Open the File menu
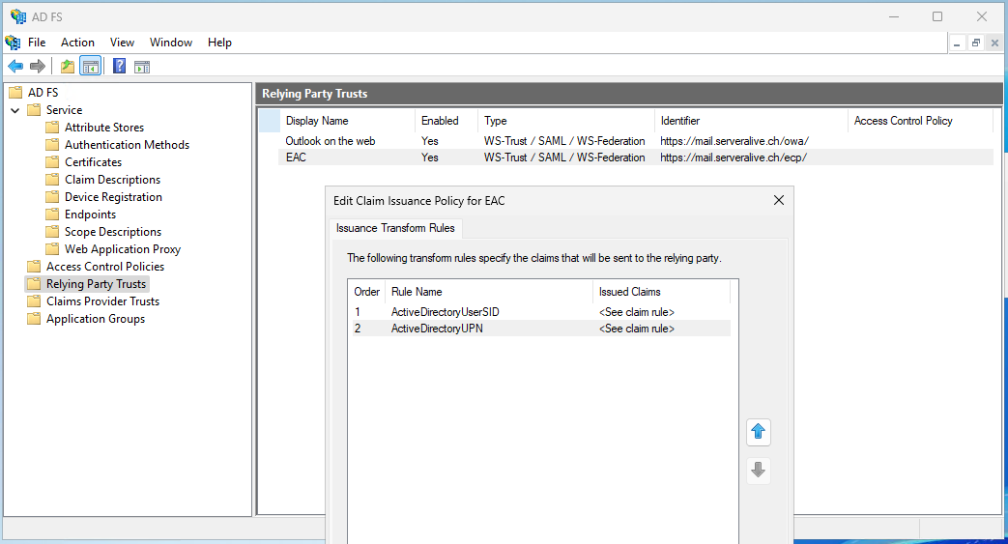 pyautogui.click(x=37, y=43)
